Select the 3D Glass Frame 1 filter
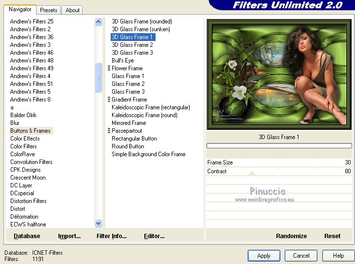Image resolution: width=355 pixels, height=264 pixels. tap(133, 37)
